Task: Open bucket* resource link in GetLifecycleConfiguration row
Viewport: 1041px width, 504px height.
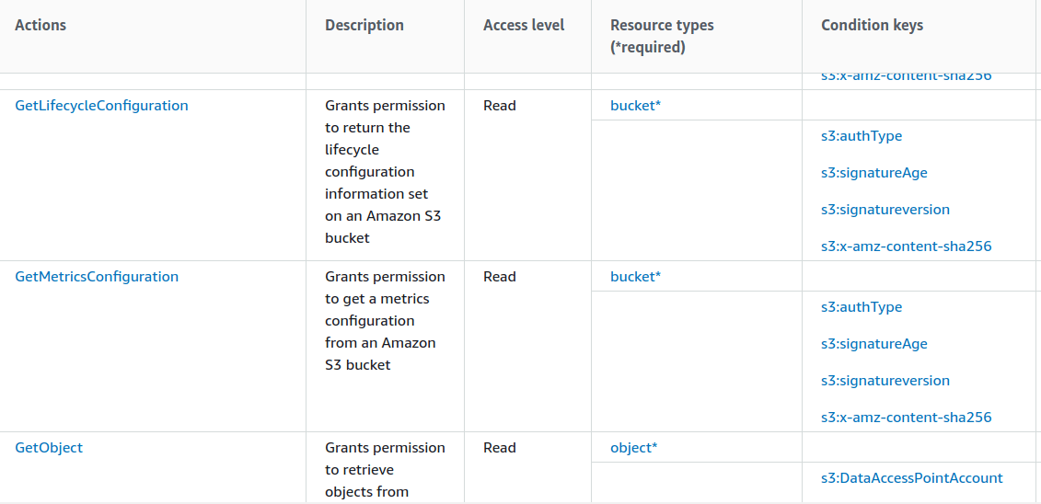Action: pyautogui.click(x=635, y=106)
